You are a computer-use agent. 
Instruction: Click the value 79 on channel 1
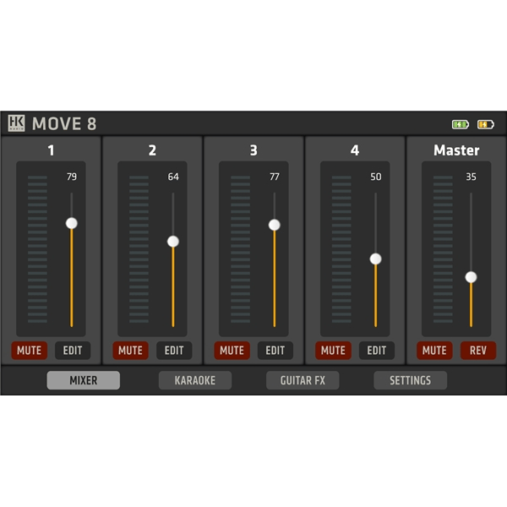[x=72, y=177]
